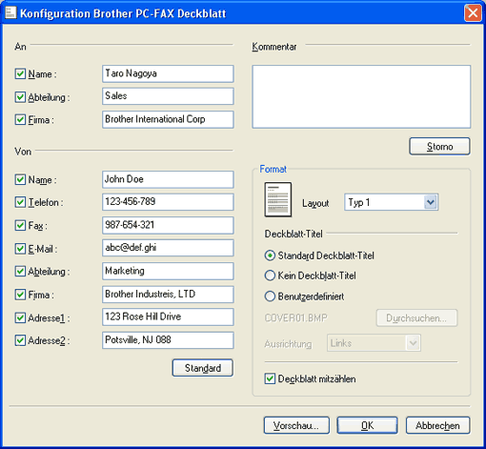Click the Abbrechen button
The width and height of the screenshot is (486, 449).
pyautogui.click(x=437, y=425)
